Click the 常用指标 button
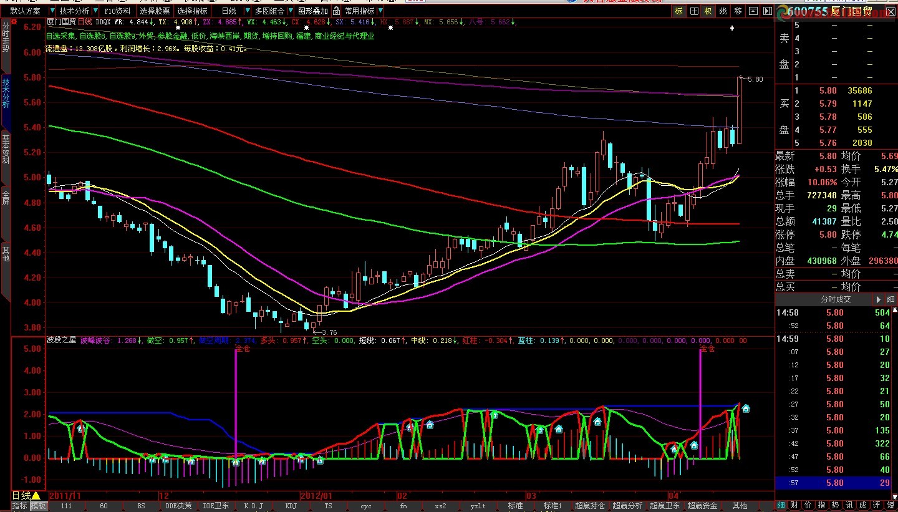 [x=360, y=11]
